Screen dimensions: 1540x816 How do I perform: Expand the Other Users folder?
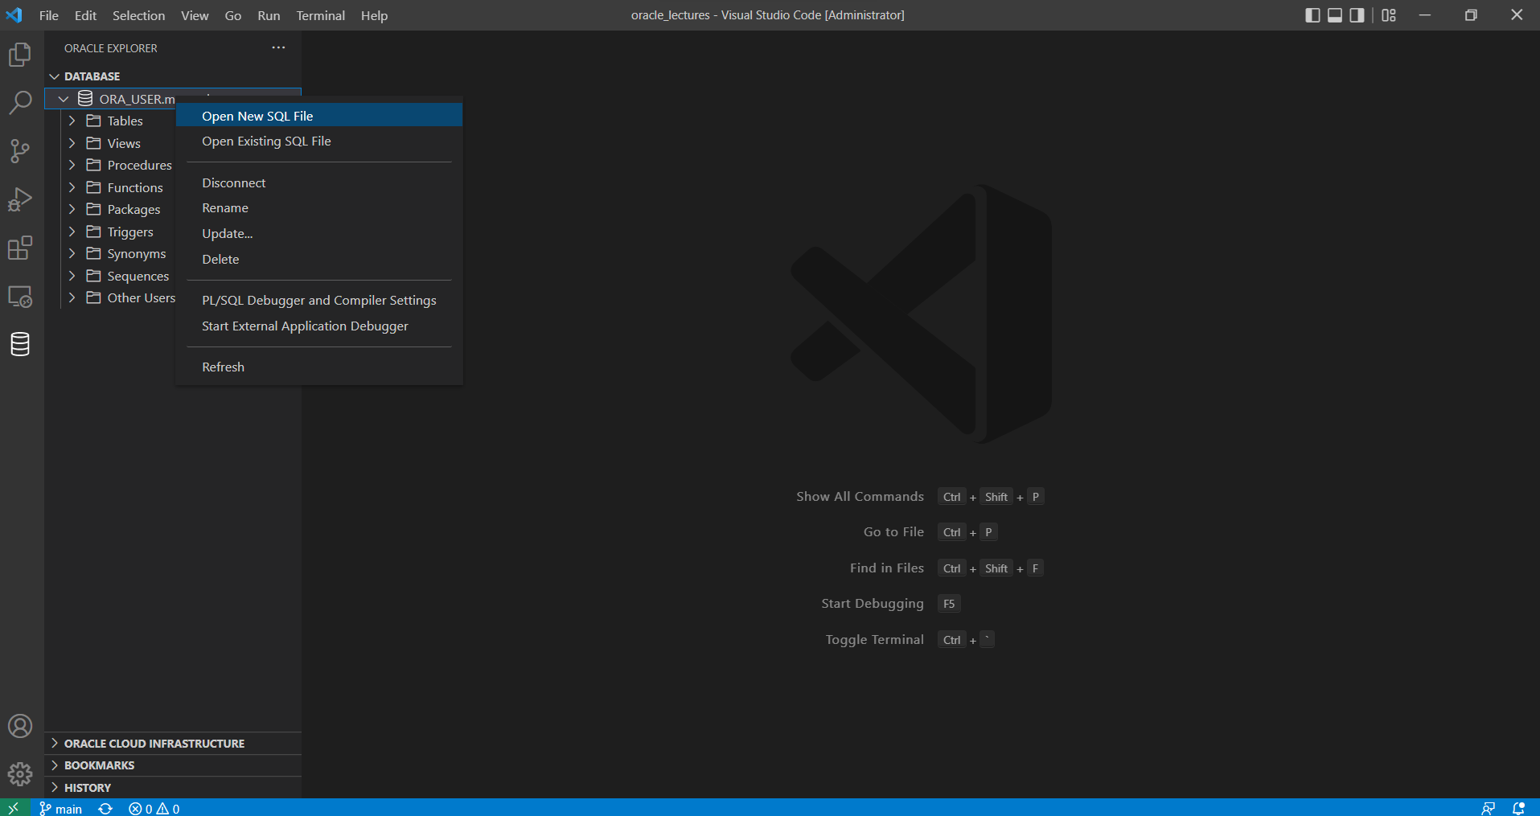tap(72, 297)
